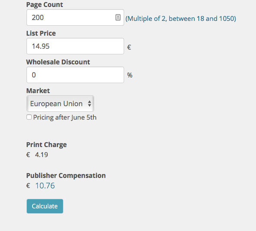Click the 'Multiple of 2, between 18 and 1050' hint
This screenshot has width=256, height=231.
[181, 19]
